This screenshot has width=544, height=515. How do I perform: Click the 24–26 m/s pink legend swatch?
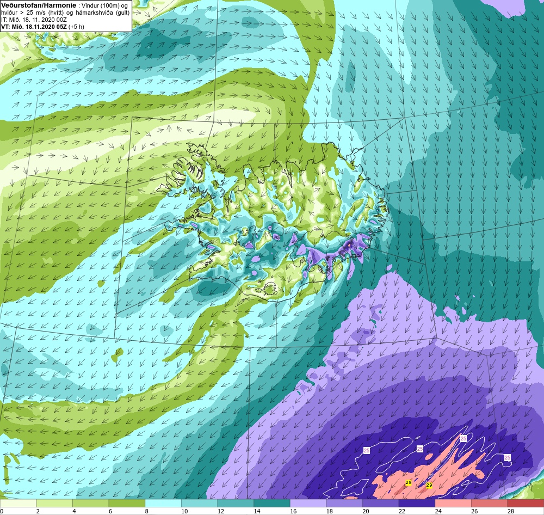point(453,503)
